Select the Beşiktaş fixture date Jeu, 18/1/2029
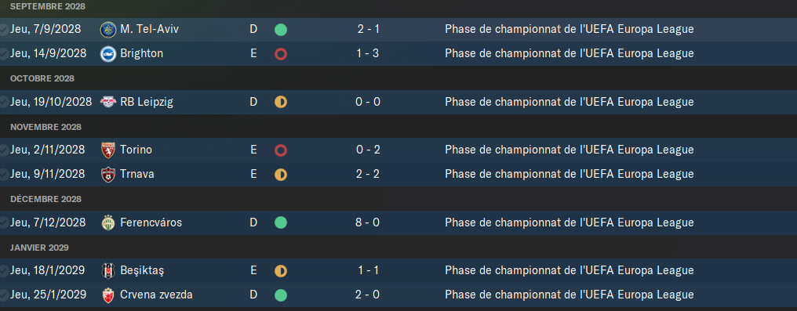The width and height of the screenshot is (797, 311). (48, 270)
